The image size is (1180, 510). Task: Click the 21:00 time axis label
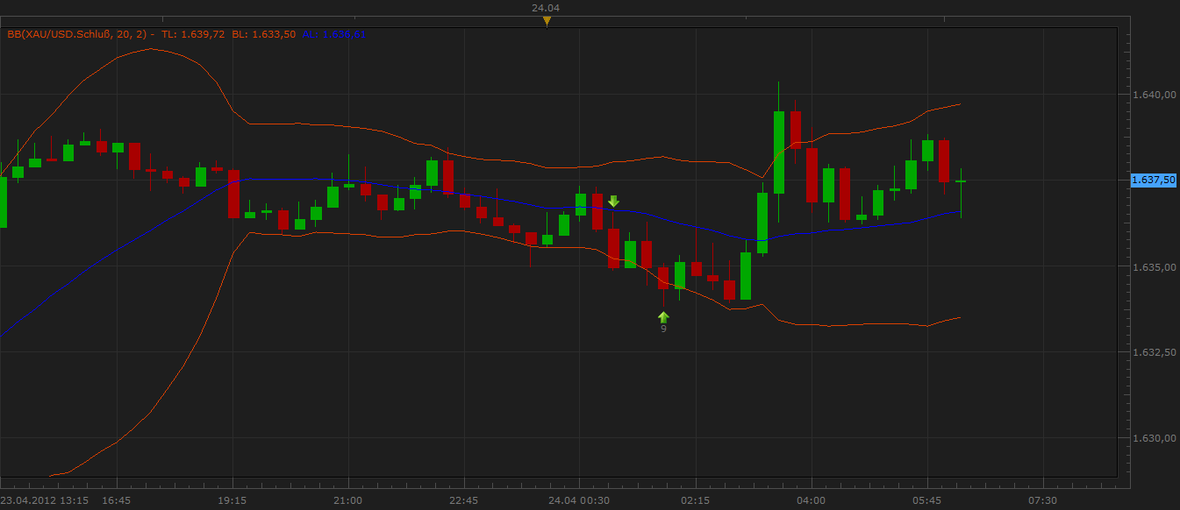(347, 500)
